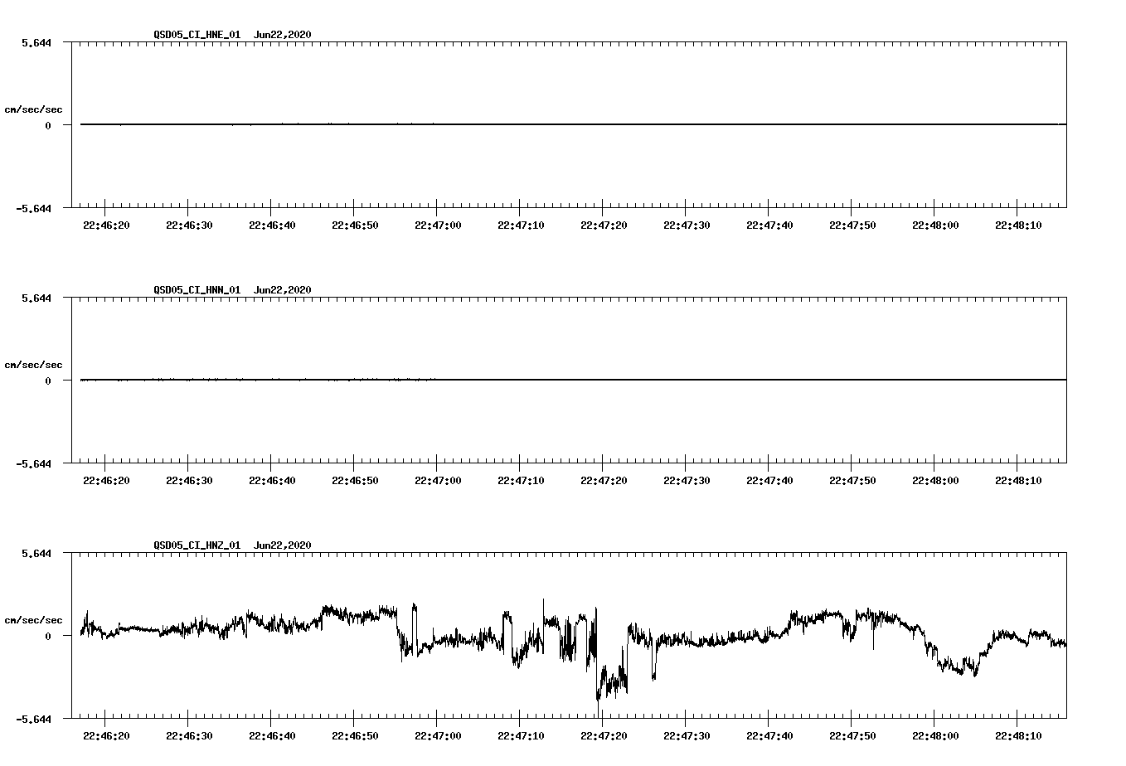The width and height of the screenshot is (1126, 766).
Task: Click 22:47:20 time label under HNE plot
Action: (604, 225)
